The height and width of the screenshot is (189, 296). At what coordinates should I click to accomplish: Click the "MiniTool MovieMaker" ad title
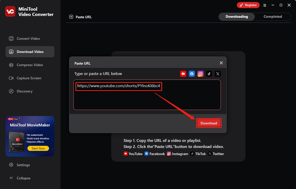(30, 125)
